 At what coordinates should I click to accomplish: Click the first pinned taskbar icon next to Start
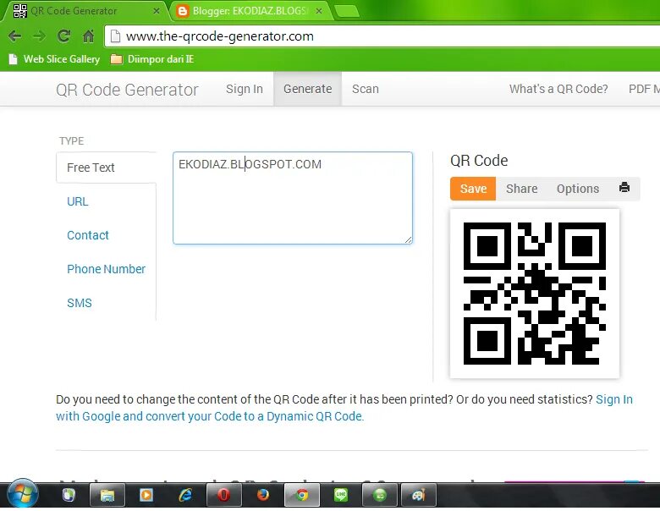pyautogui.click(x=69, y=496)
